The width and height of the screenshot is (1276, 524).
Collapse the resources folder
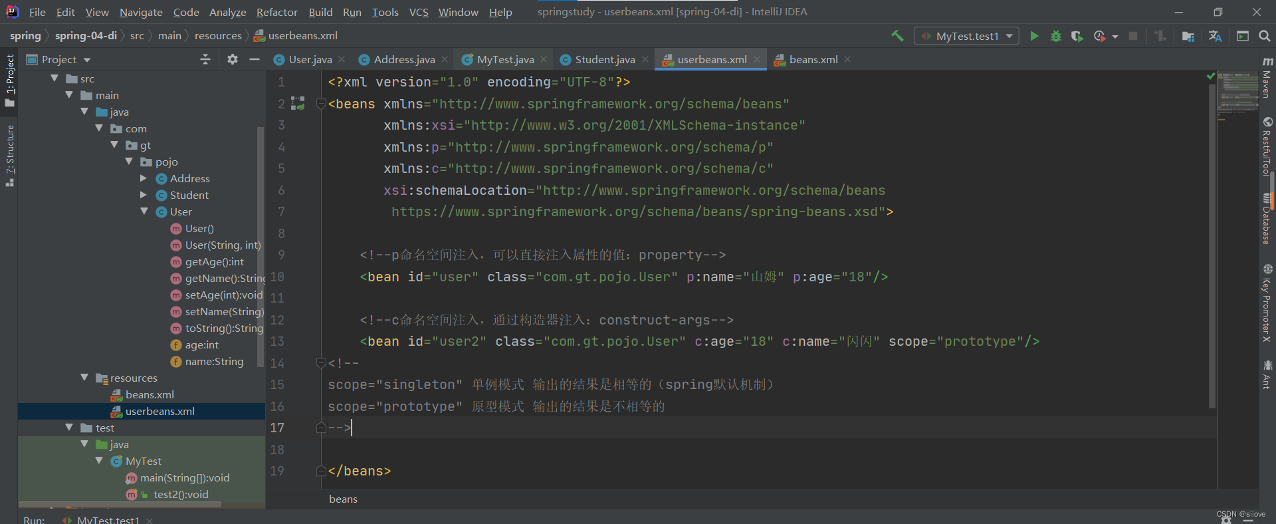pos(84,378)
